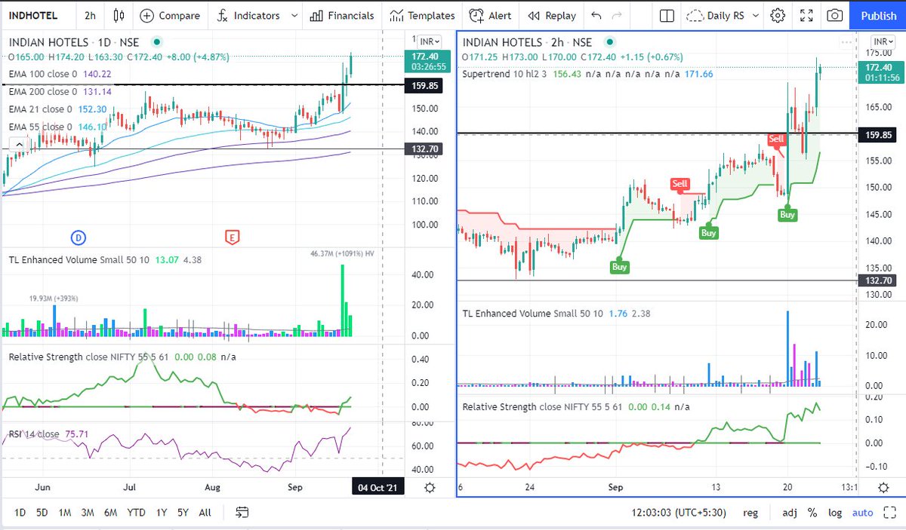This screenshot has width=906, height=530.
Task: Click the INDIAN HOTELS 2h NSE title
Action: (528, 42)
